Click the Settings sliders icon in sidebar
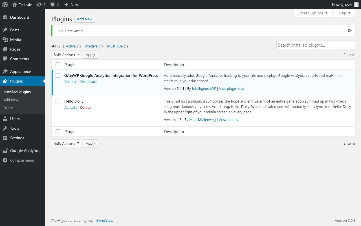Image resolution: width=361 pixels, height=226 pixels. point(5,138)
